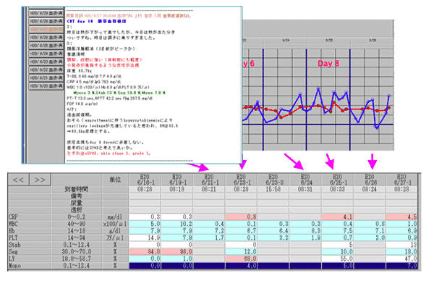Click the H20 6/27-1 column header
The width and height of the screenshot is (434, 281).
401,180
